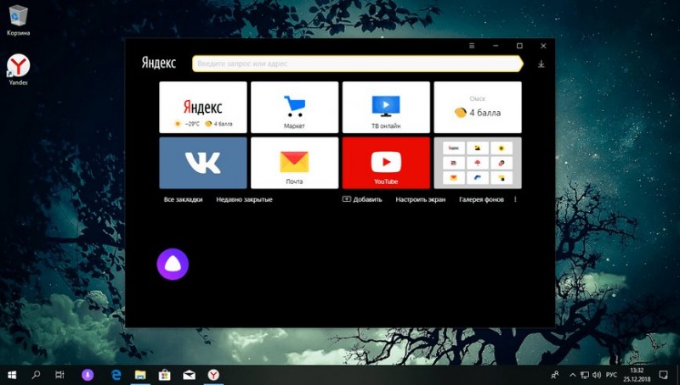Click the Яндекс logo beside address bar
This screenshot has width=680, height=385.
(x=159, y=63)
